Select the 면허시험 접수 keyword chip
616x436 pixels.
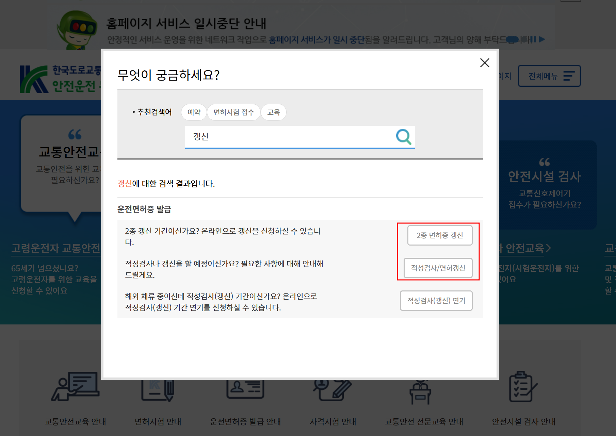tap(234, 112)
